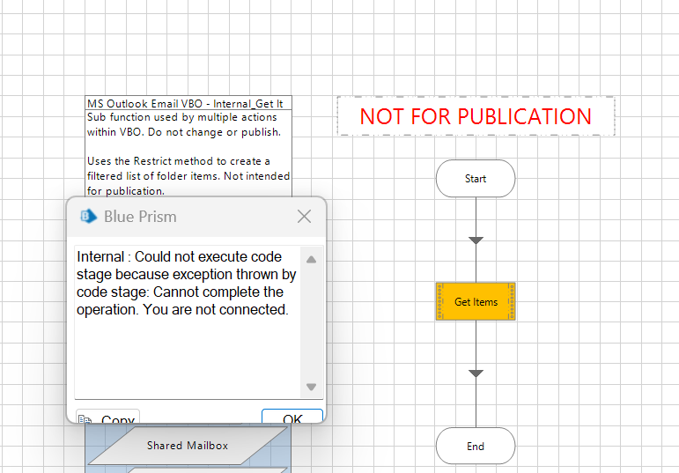
Task: Click the Blue Prism logo icon in dialog
Action: [x=88, y=217]
